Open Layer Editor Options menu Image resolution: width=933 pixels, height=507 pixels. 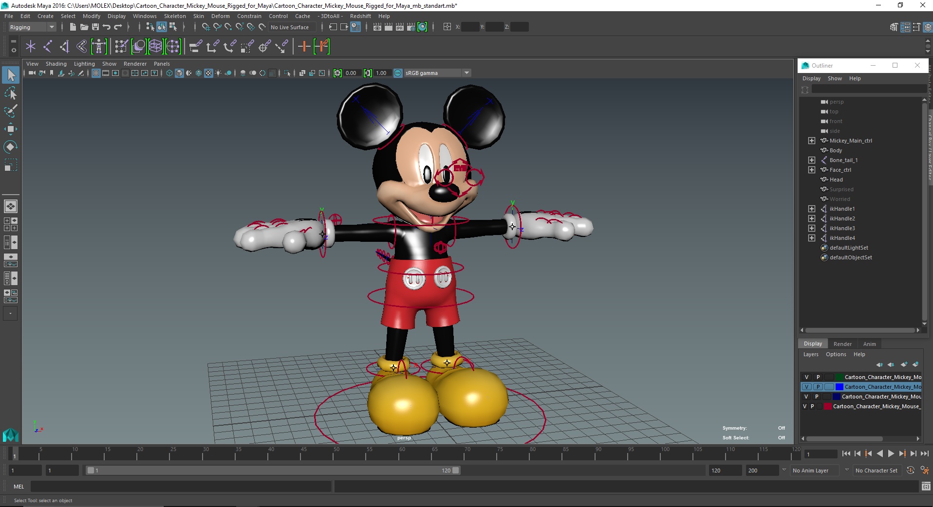point(836,354)
